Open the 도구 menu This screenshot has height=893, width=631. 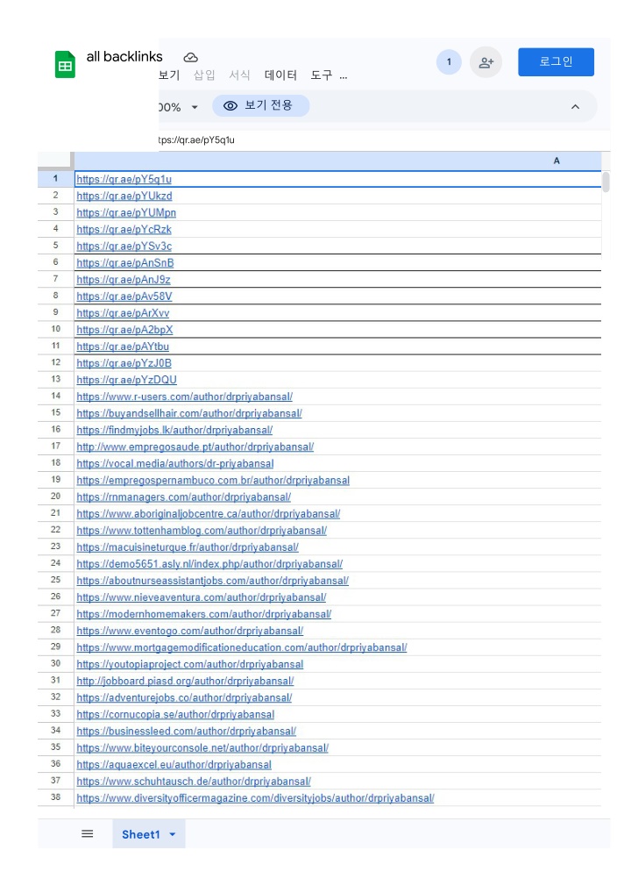(x=321, y=75)
